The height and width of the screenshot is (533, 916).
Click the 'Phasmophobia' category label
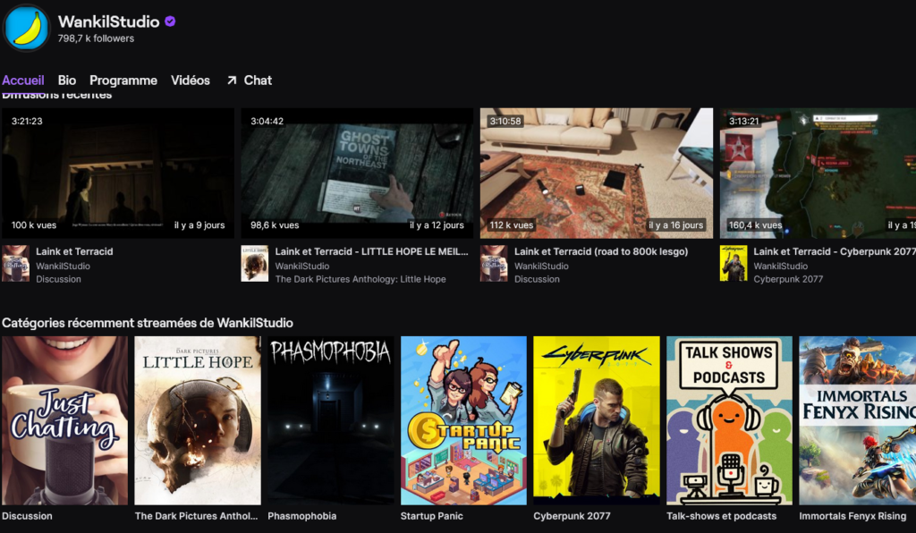coord(302,516)
